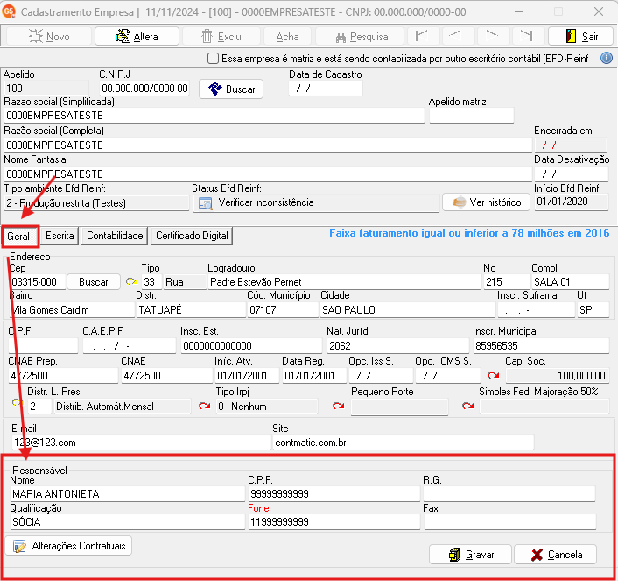Viewport: 618px width, 581px height.
Task: Click the Iníc. Atv. date field
Action: (247, 375)
